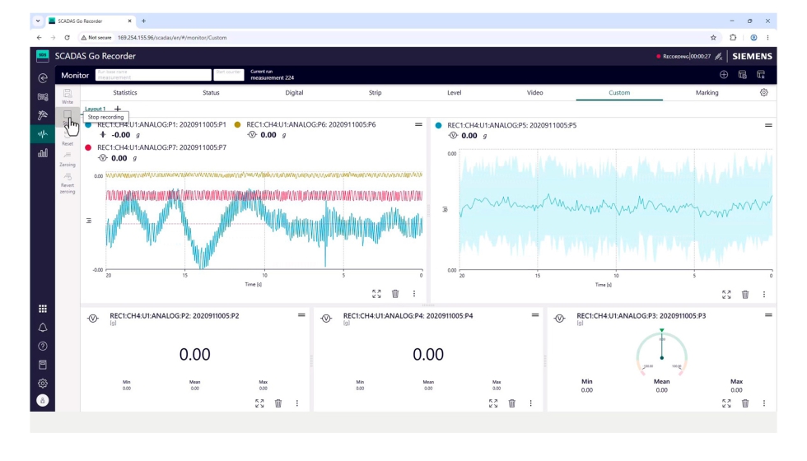Expand the P2 numeric widget to fullscreen

click(x=259, y=403)
